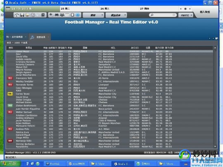The image size is (223, 167).
Task: Open the FMRTE dropdown button
Action: (186, 15)
